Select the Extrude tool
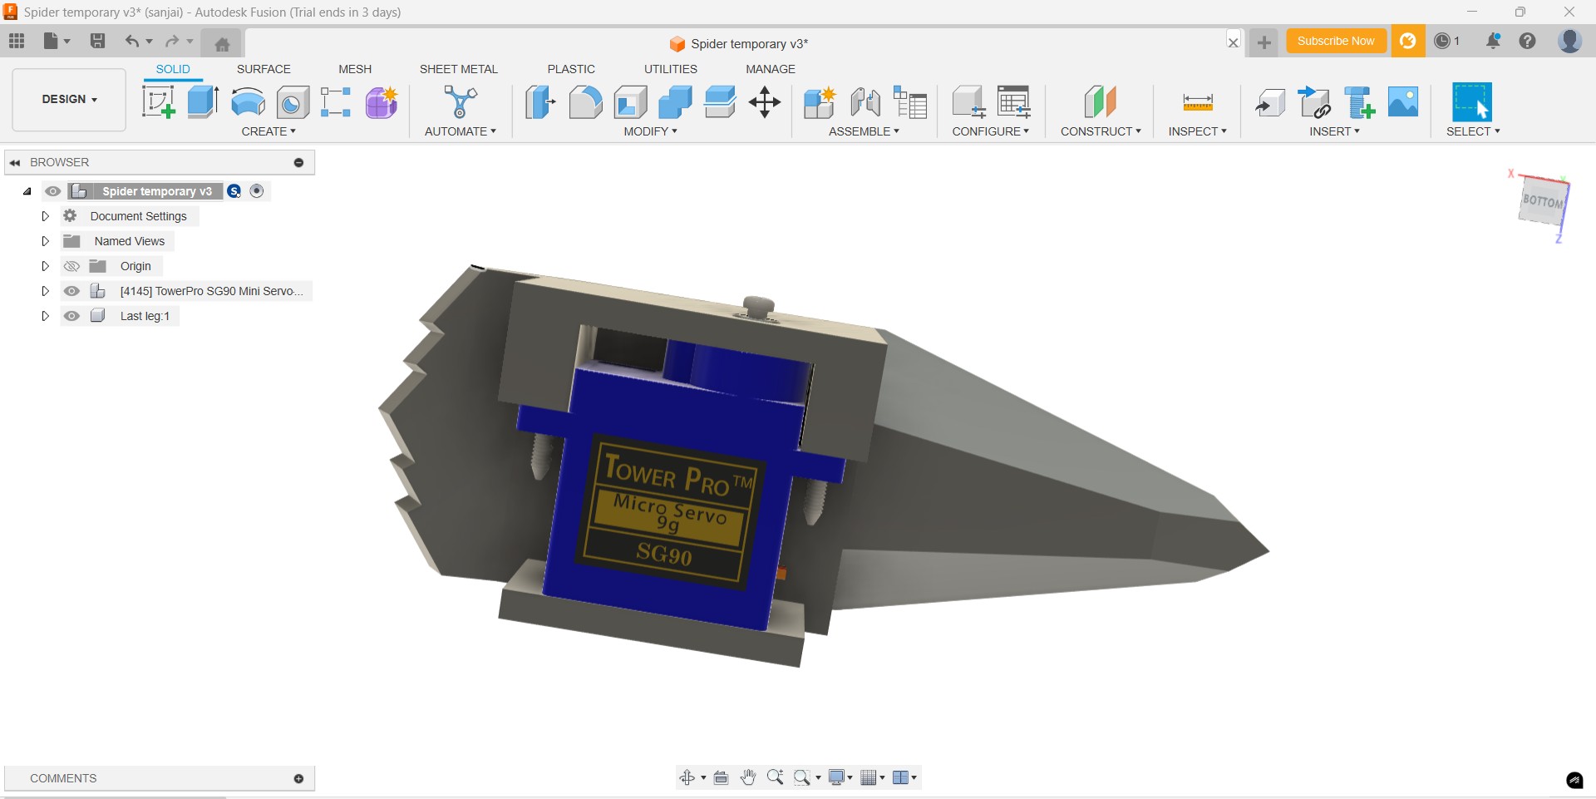 [x=203, y=102]
